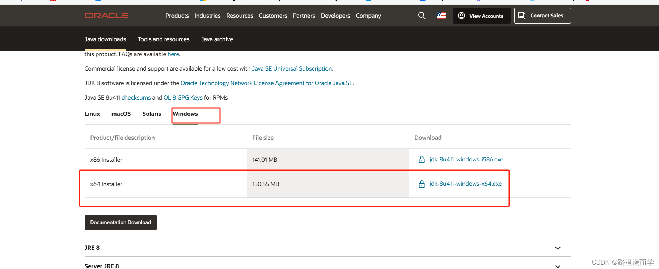Open the Customers menu

coord(273,16)
